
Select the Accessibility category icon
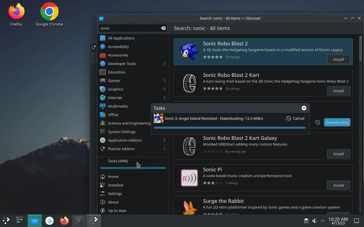pyautogui.click(x=103, y=47)
